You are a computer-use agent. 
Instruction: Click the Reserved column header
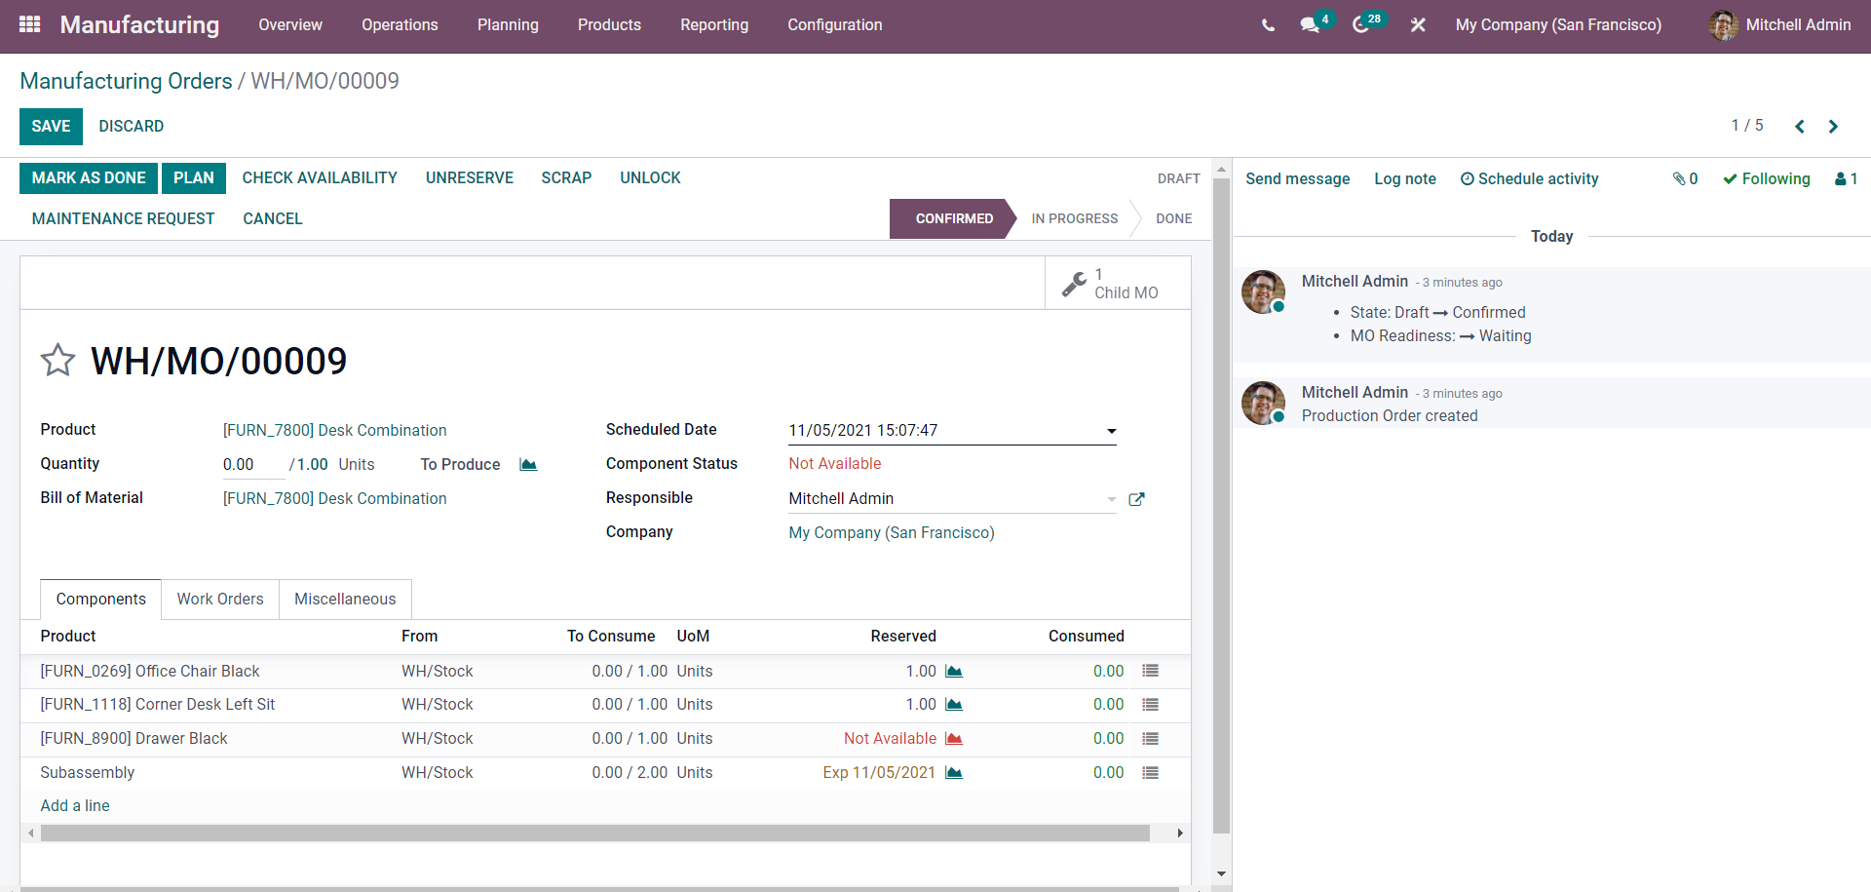click(903, 637)
